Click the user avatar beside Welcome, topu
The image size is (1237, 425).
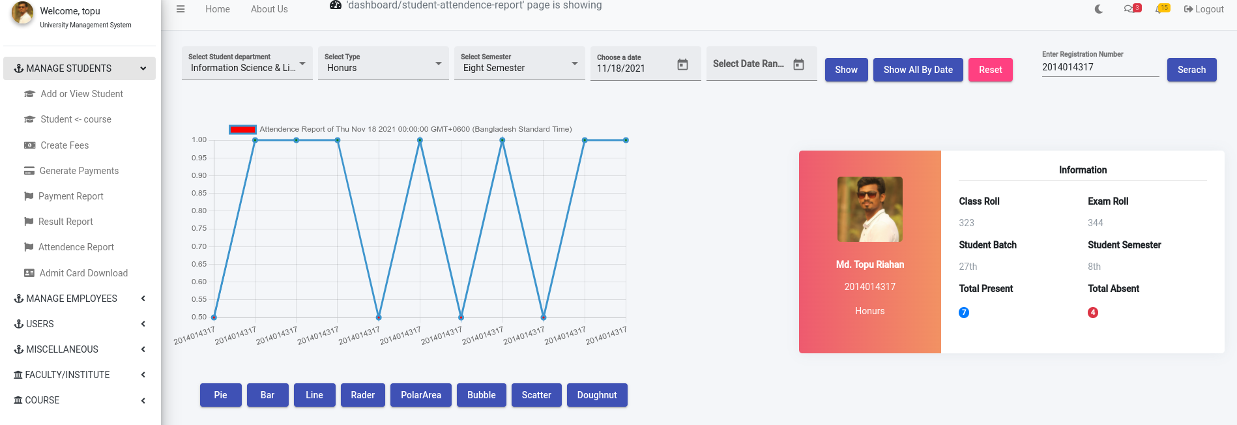[22, 13]
